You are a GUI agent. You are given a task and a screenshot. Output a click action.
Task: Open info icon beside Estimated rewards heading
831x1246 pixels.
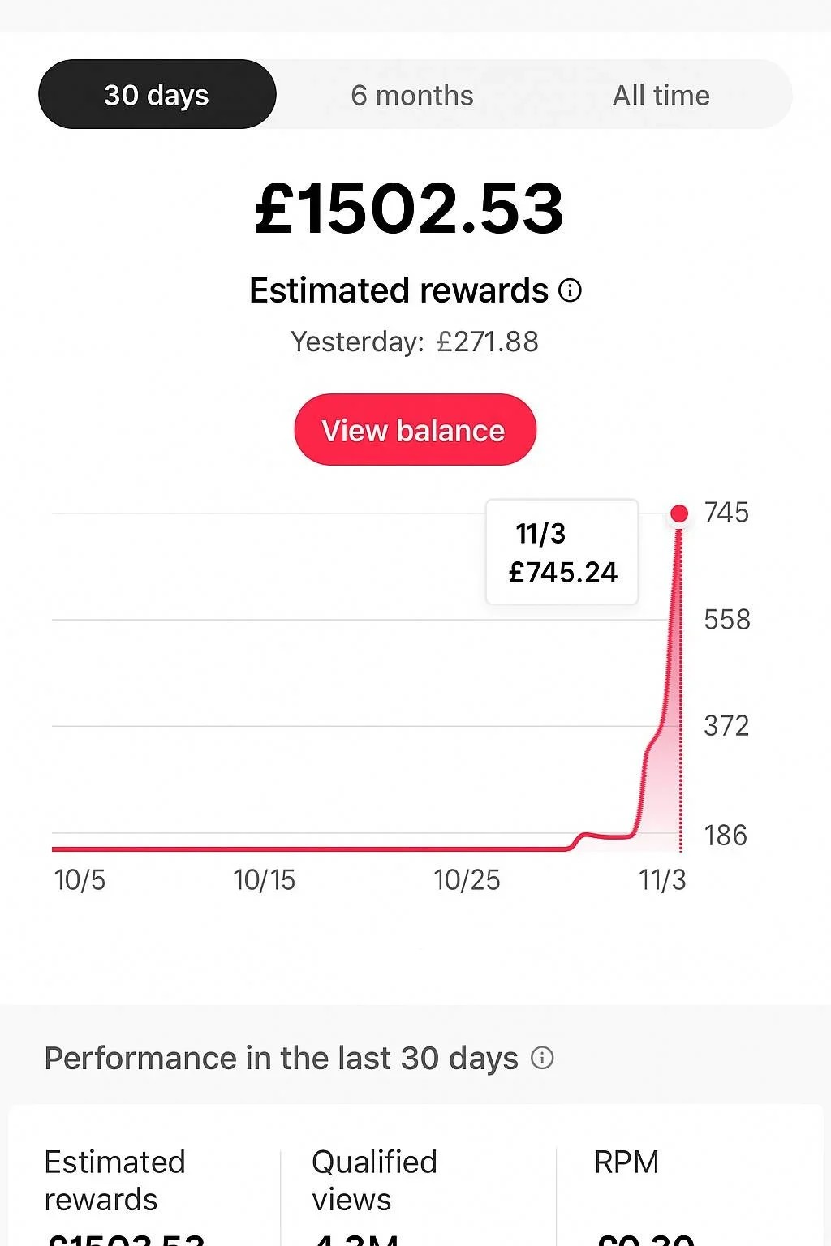click(x=571, y=290)
